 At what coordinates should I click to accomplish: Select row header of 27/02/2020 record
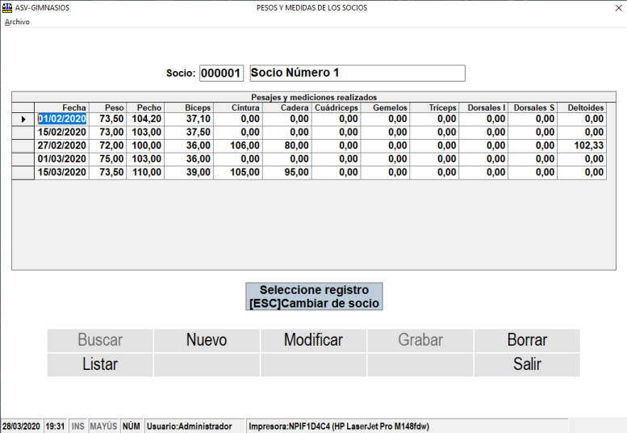(x=23, y=145)
